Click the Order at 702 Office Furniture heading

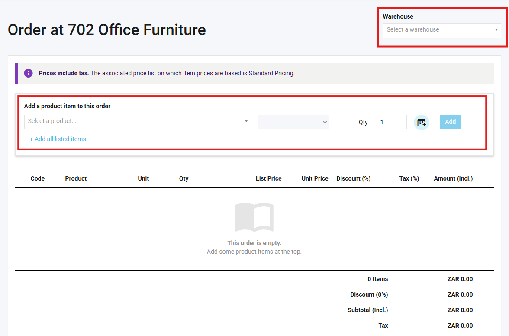tap(107, 30)
